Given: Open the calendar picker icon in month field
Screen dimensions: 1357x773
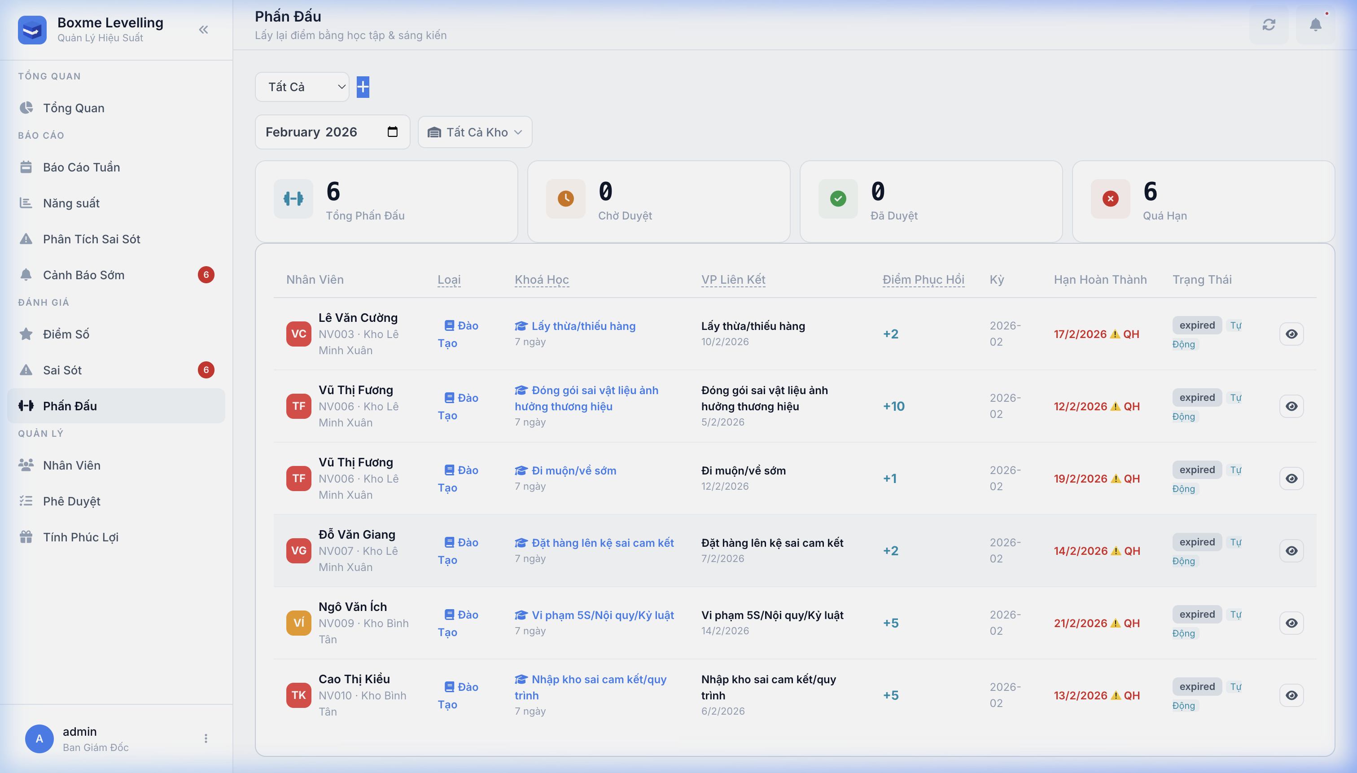Looking at the screenshot, I should click(392, 132).
